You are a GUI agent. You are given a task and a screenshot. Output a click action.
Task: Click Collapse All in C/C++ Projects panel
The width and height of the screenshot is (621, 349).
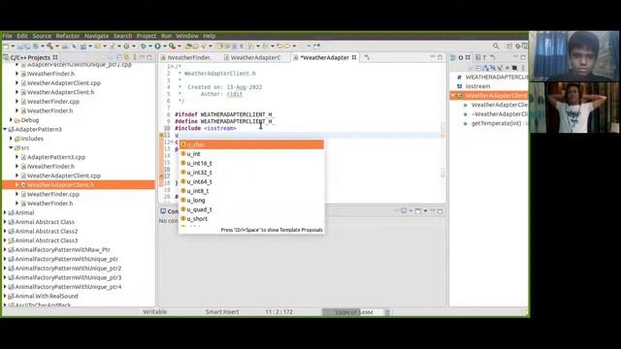119,57
